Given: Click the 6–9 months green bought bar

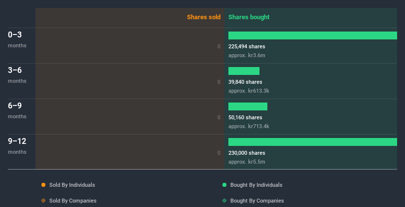Looking at the screenshot, I should (248, 106).
